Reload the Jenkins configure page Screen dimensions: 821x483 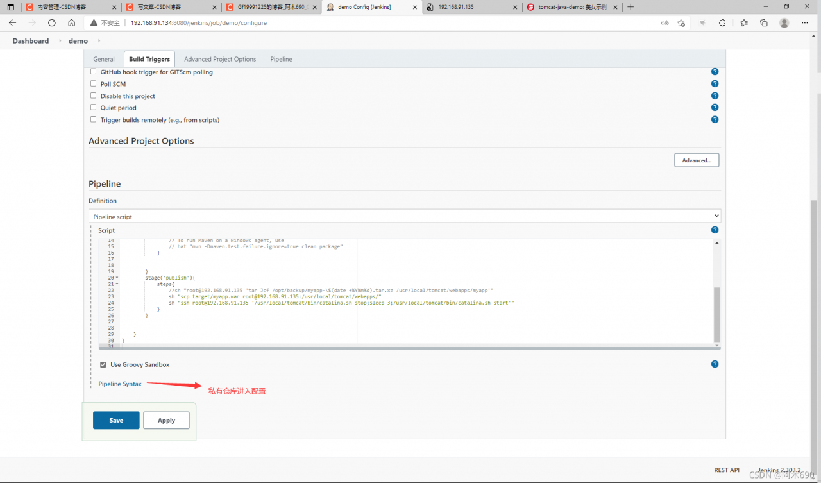(x=52, y=22)
